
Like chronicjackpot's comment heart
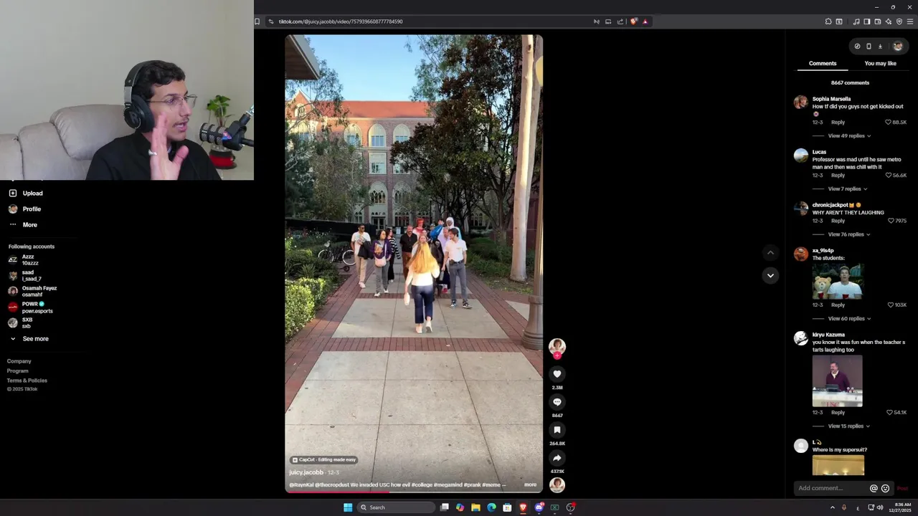891,221
